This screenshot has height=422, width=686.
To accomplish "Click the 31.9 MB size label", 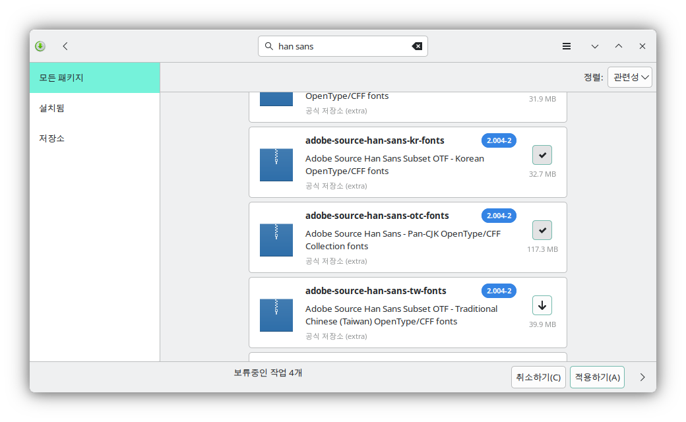I will 542,99.
